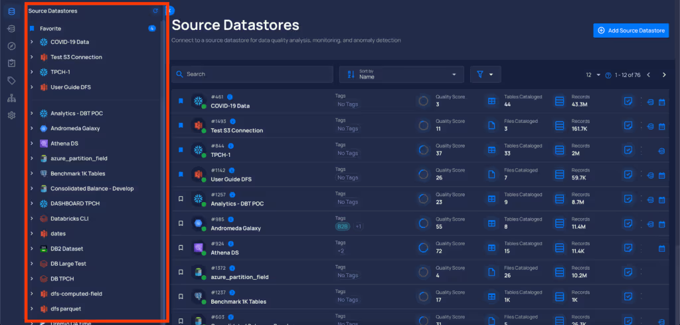This screenshot has height=325, width=680.
Task: Click the B2B tag on Andromeda Galaxy
Action: coord(343,227)
